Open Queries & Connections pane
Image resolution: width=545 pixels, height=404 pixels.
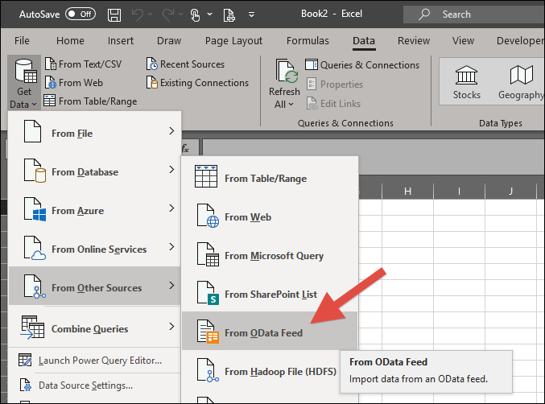(x=361, y=65)
